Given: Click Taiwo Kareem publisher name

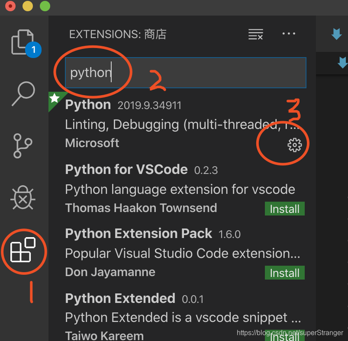Looking at the screenshot, I should pos(104,335).
